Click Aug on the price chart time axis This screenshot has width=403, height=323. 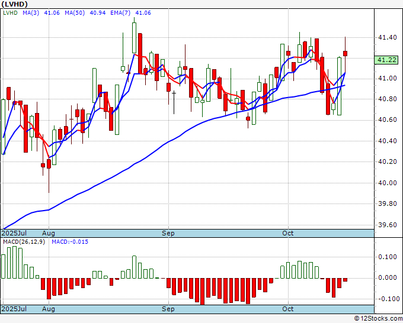(x=49, y=233)
